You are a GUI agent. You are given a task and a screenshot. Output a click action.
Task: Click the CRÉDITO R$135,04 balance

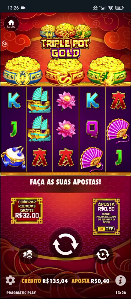click(45, 281)
